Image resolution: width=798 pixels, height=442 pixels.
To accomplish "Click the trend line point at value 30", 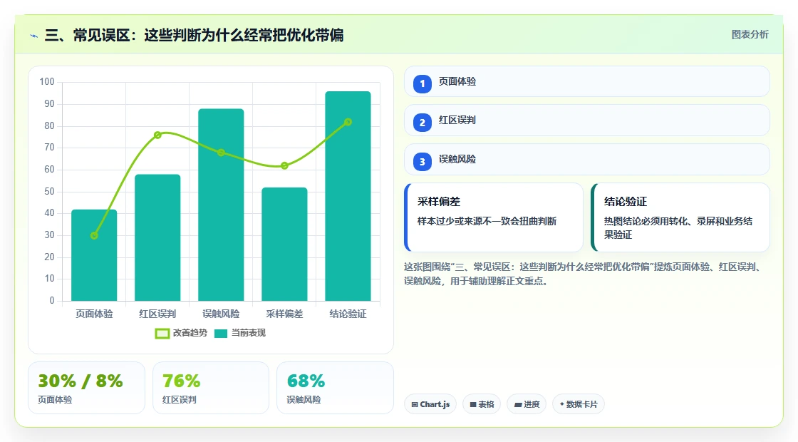I will click(x=94, y=235).
